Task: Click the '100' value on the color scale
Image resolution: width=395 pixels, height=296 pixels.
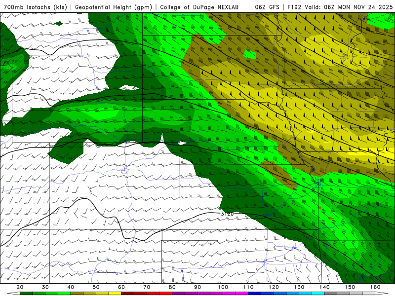Action: (x=223, y=287)
